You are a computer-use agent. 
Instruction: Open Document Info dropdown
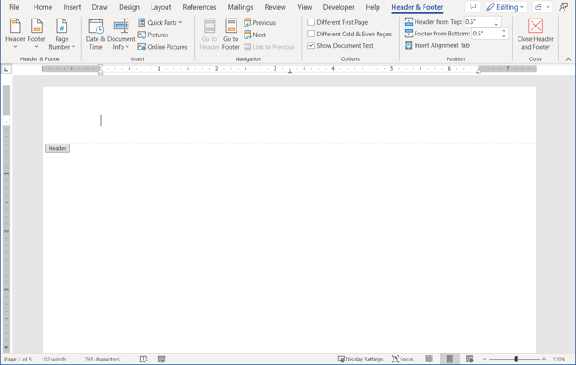click(x=121, y=34)
